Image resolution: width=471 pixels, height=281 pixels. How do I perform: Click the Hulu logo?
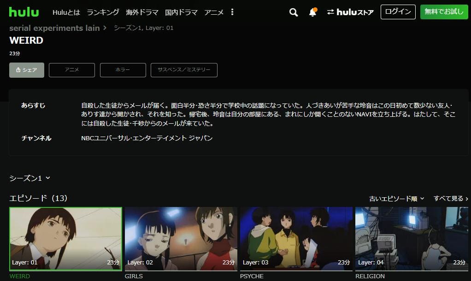click(x=24, y=12)
